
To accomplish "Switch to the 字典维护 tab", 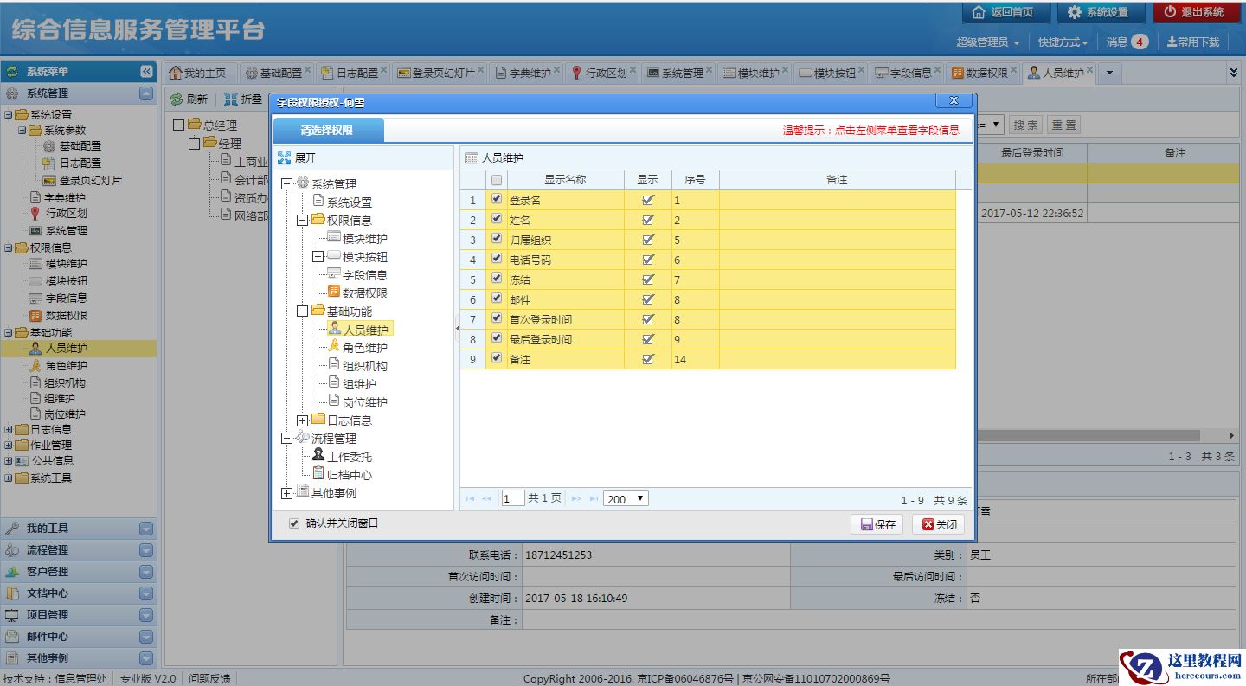I will pos(529,73).
